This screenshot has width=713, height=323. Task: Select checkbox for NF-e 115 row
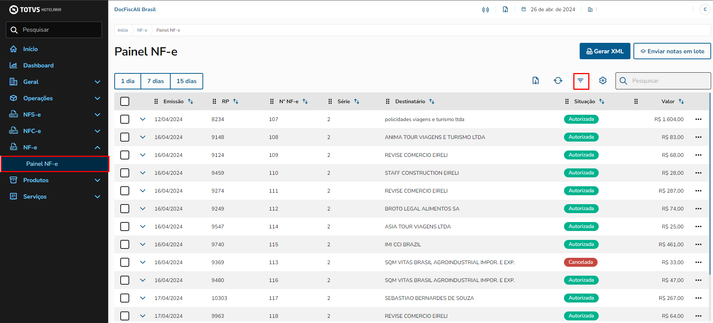tap(125, 244)
